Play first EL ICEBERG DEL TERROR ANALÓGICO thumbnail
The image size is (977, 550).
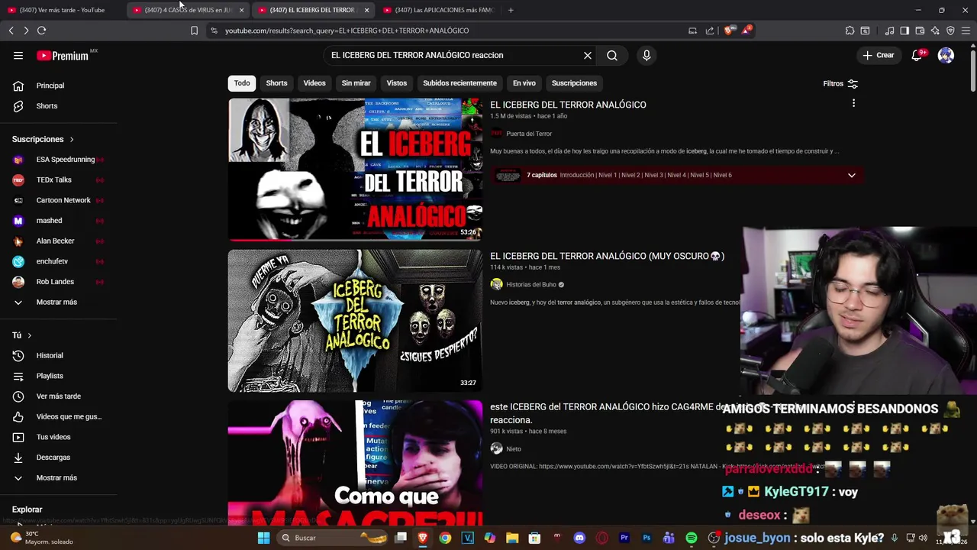[x=355, y=169]
